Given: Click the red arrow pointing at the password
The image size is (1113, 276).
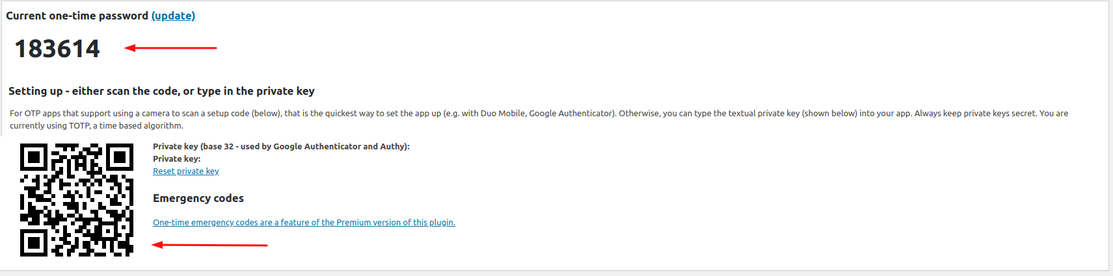Looking at the screenshot, I should pyautogui.click(x=170, y=47).
